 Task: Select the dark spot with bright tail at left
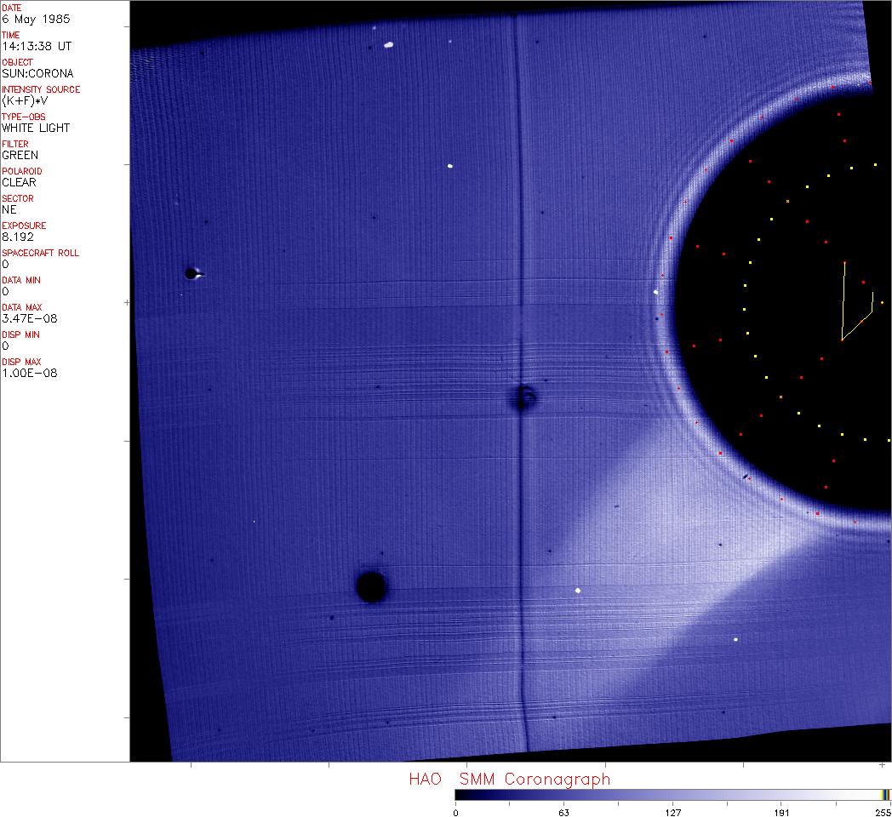[x=192, y=274]
